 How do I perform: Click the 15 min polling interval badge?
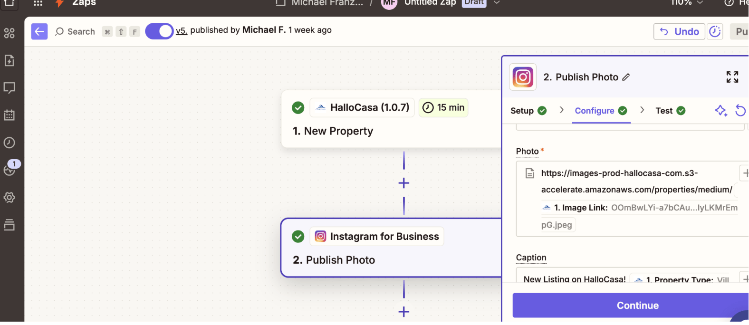[x=443, y=107]
